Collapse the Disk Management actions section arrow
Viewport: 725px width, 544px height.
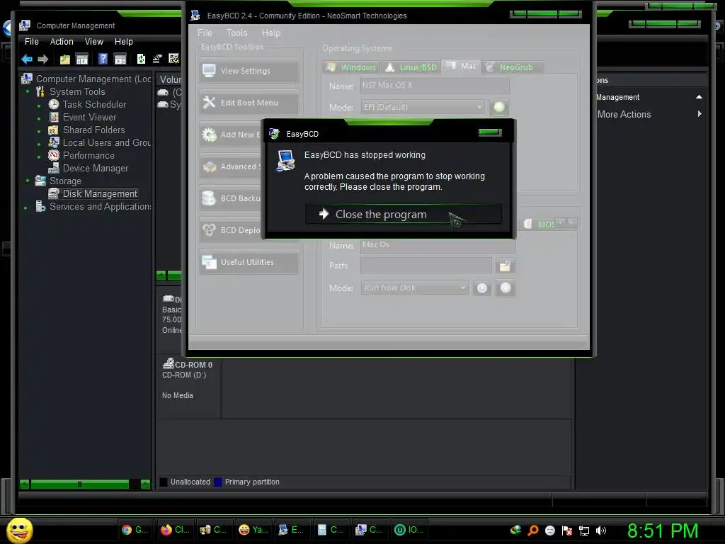(x=699, y=97)
